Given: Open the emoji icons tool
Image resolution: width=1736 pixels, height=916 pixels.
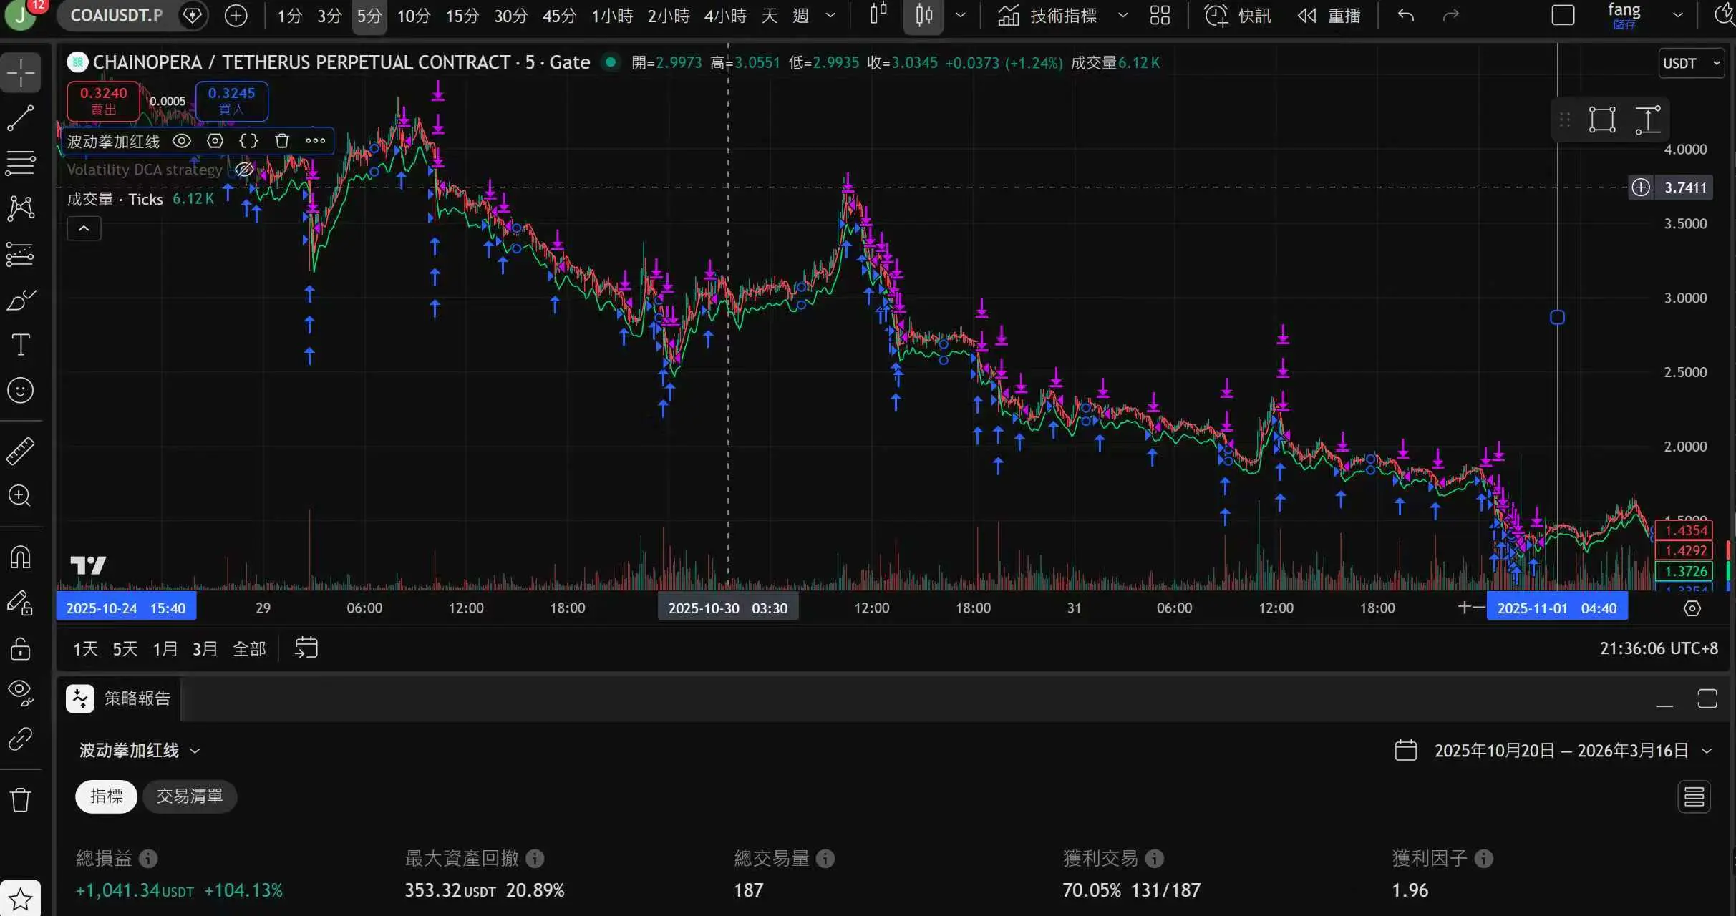Looking at the screenshot, I should point(20,390).
